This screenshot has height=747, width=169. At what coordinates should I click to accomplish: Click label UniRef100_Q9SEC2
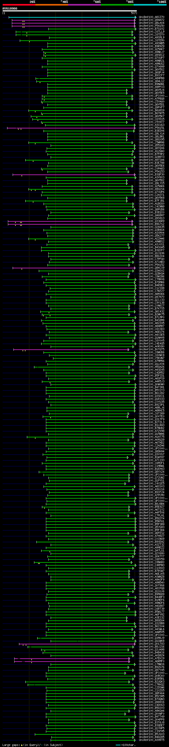(151, 55)
